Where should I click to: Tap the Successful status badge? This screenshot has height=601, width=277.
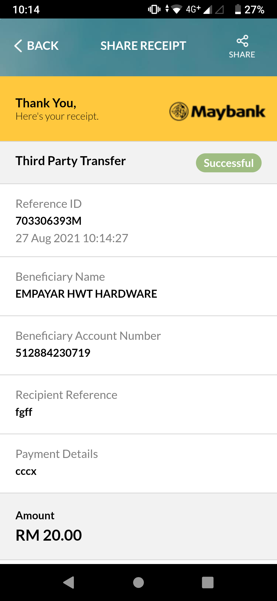point(229,163)
